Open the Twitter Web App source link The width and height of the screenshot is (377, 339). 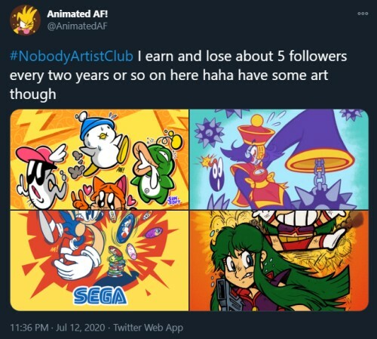click(148, 328)
